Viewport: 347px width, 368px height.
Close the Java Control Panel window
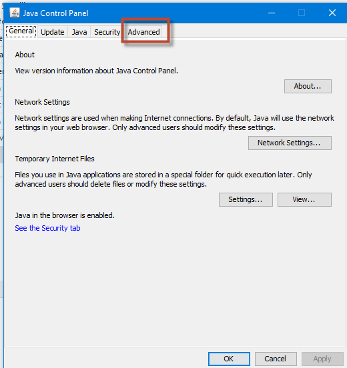[x=332, y=13]
